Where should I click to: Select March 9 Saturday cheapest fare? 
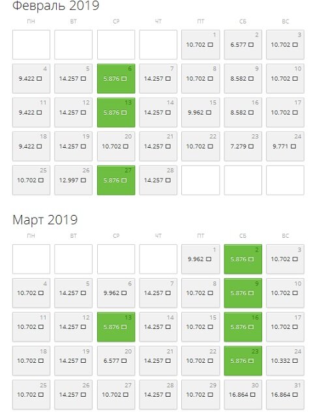coord(243,293)
